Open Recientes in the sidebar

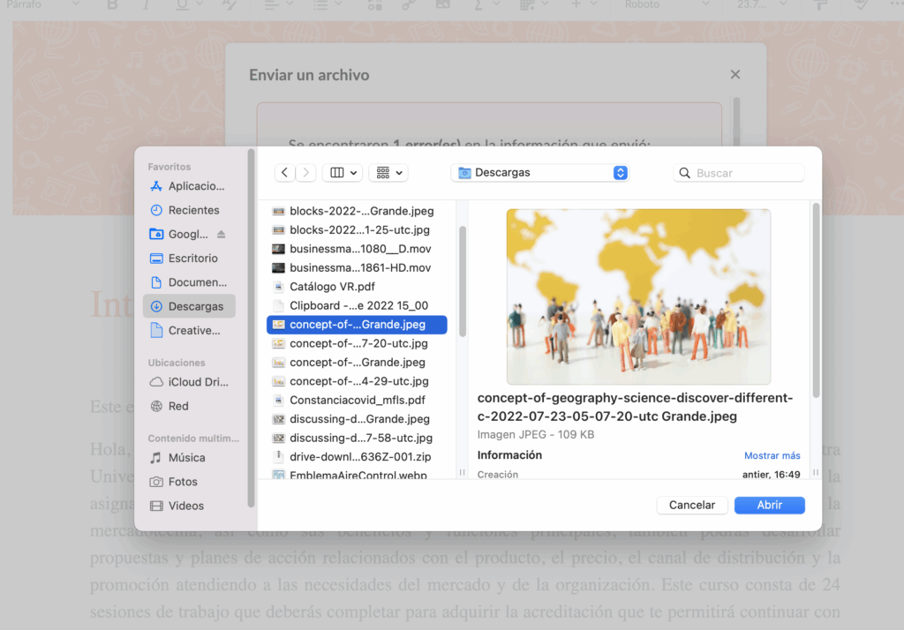click(193, 210)
